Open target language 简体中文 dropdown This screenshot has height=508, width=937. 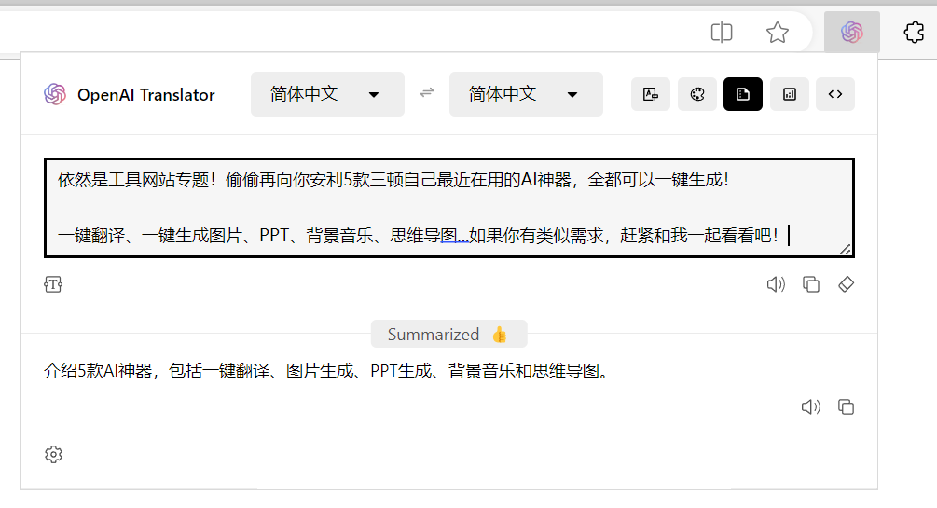[526, 94]
